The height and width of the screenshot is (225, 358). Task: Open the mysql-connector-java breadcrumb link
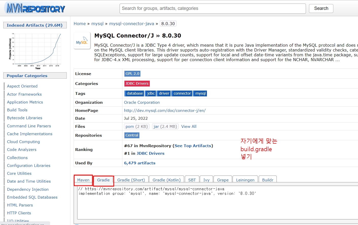[x=132, y=24]
